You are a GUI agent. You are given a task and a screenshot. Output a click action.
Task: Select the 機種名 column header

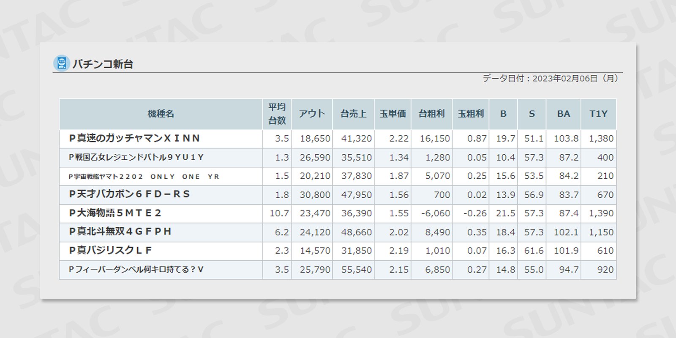161,114
